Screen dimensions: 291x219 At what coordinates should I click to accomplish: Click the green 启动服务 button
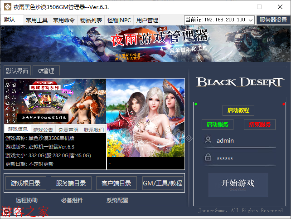217,124
